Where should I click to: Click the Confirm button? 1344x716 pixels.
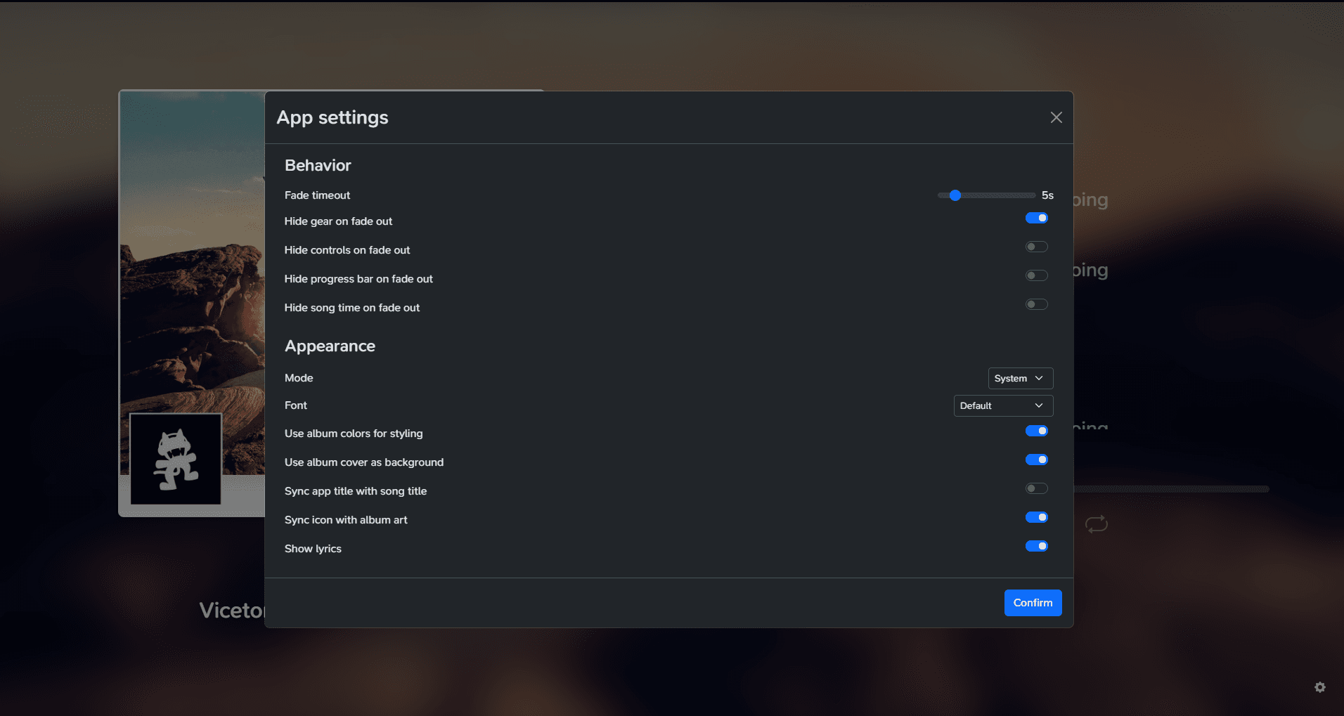click(1033, 603)
